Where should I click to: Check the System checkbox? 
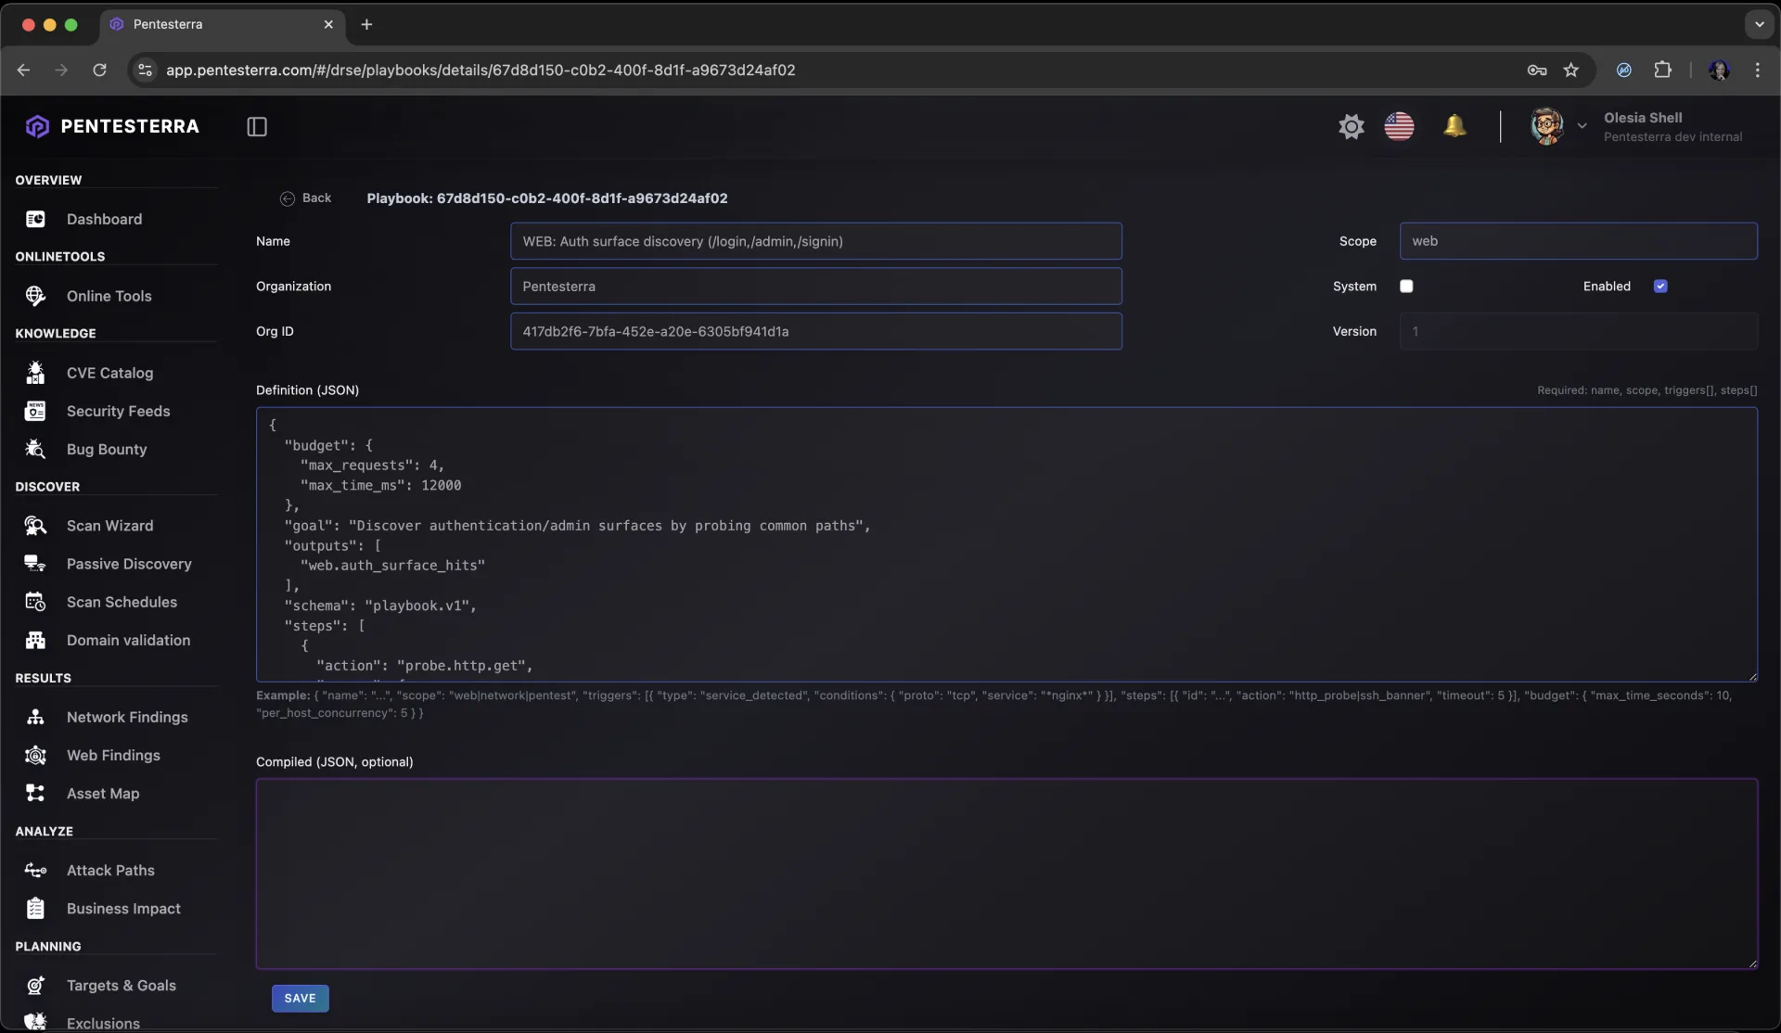pos(1406,287)
